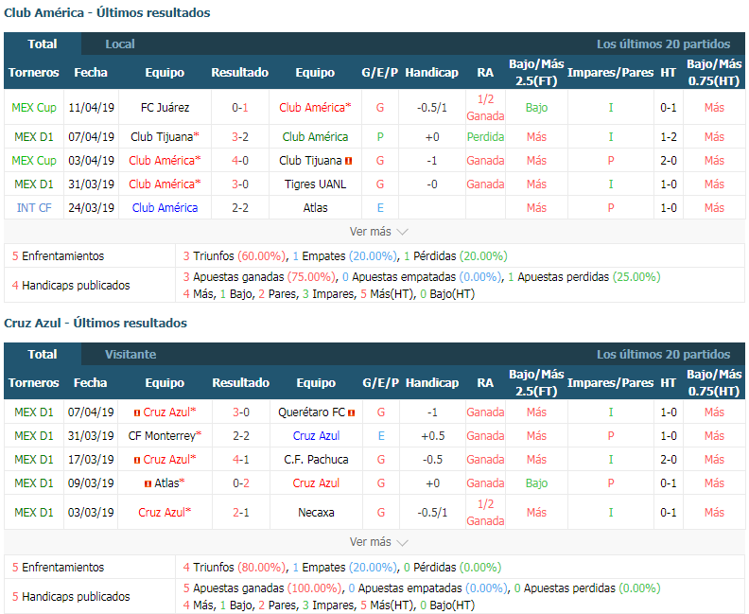The height and width of the screenshot is (614, 749).
Task: Click the date 17/03/19
Action: 91,459
